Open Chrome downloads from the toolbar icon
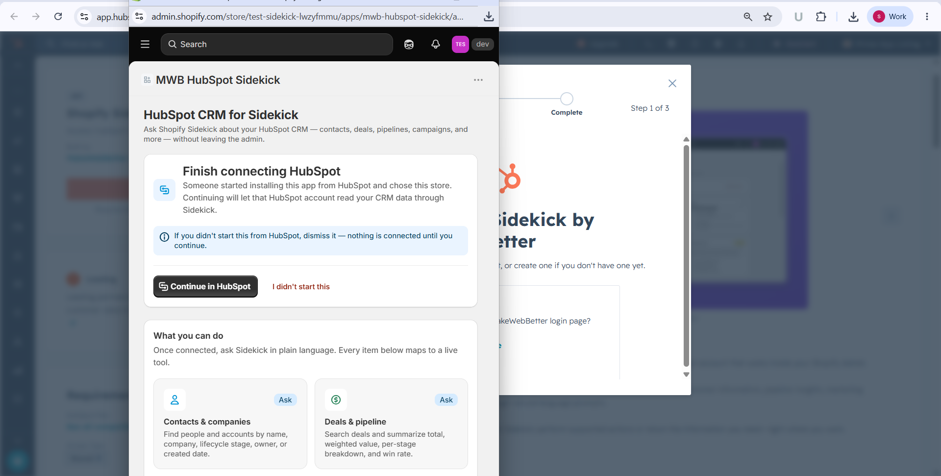941x476 pixels. [x=853, y=17]
